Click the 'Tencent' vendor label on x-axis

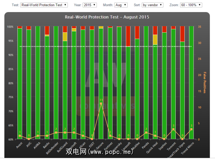click(x=171, y=146)
